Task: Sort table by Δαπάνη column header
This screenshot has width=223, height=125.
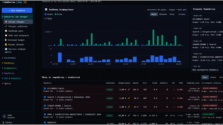Action: (x=135, y=83)
